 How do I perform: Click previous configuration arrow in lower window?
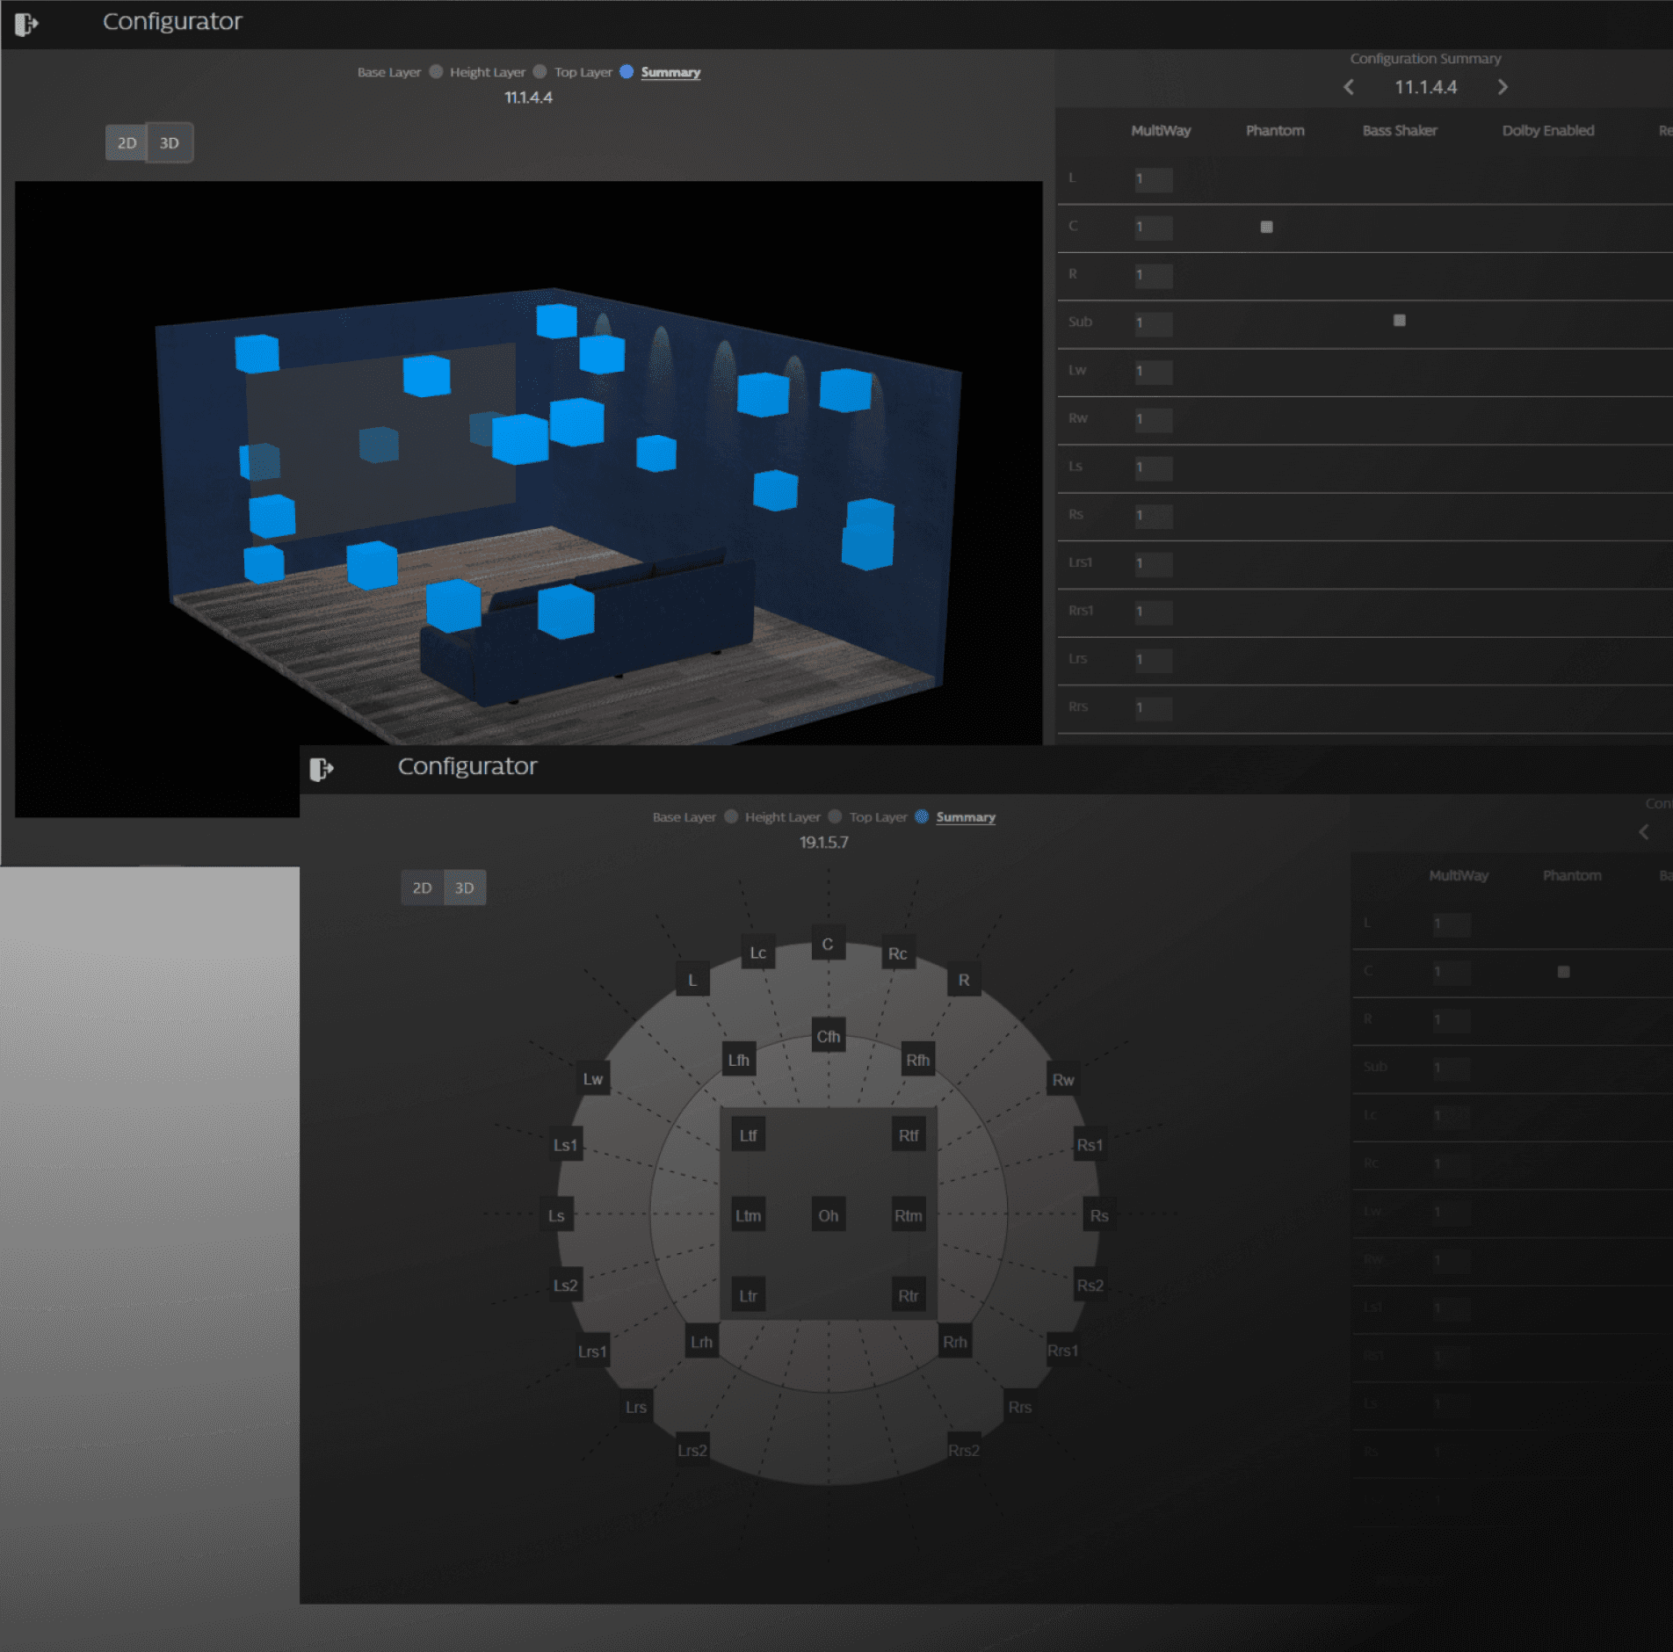point(1644,831)
